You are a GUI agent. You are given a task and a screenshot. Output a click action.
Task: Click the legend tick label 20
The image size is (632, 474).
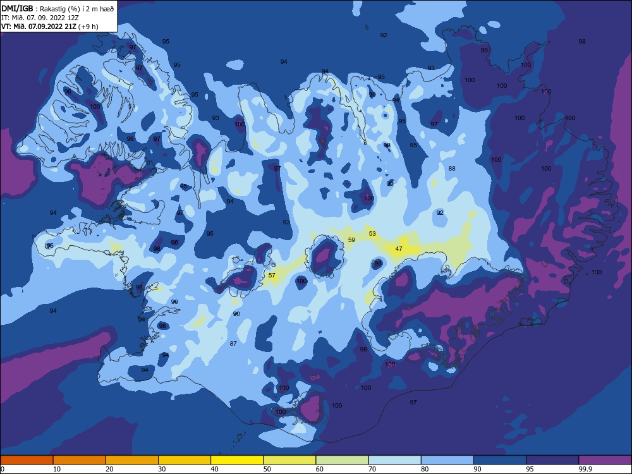coord(109,469)
